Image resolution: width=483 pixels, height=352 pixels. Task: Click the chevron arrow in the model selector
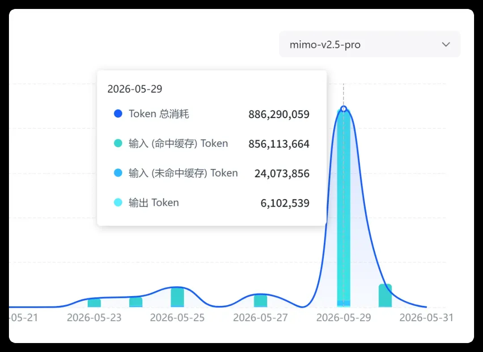coord(446,45)
